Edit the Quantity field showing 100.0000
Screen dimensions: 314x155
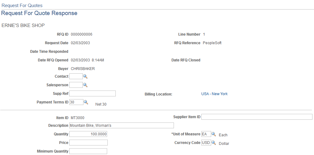88,134
